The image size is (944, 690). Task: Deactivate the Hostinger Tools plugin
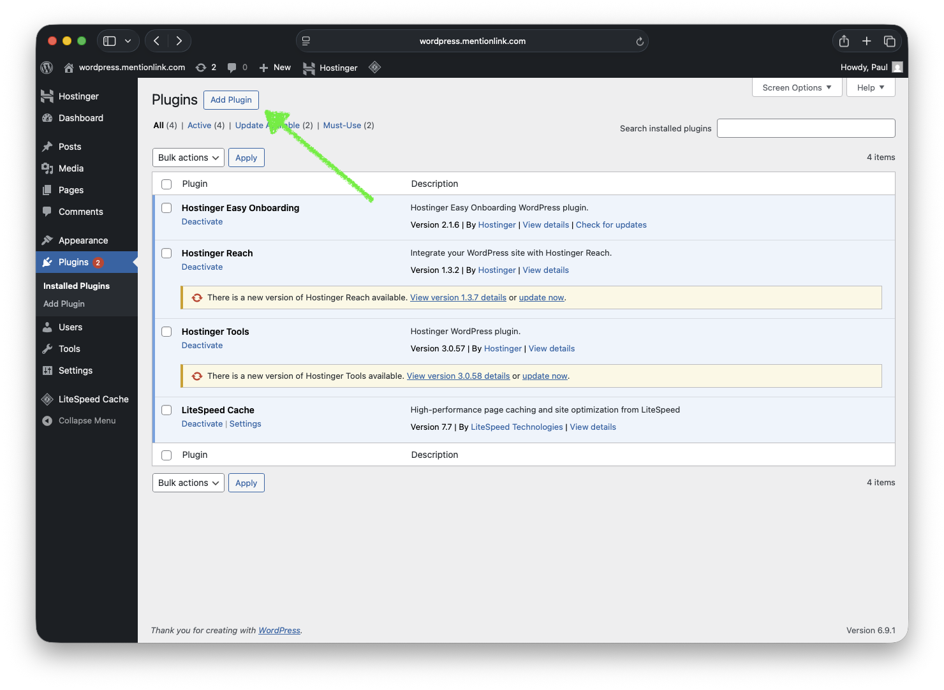pyautogui.click(x=202, y=345)
